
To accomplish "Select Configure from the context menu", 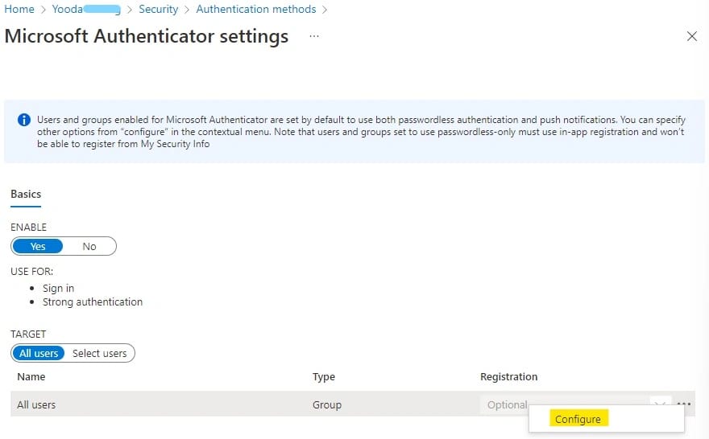I will pos(578,419).
